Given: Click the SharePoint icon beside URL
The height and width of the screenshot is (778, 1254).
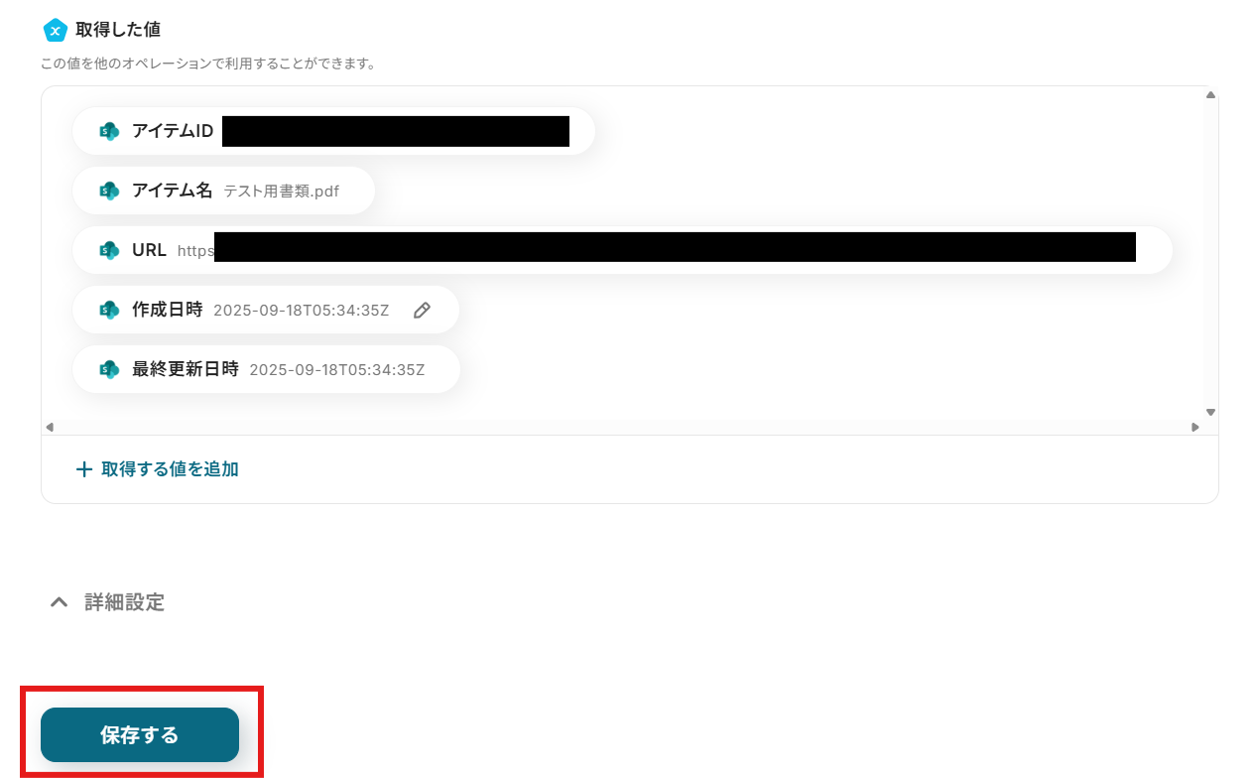Looking at the screenshot, I should [109, 250].
